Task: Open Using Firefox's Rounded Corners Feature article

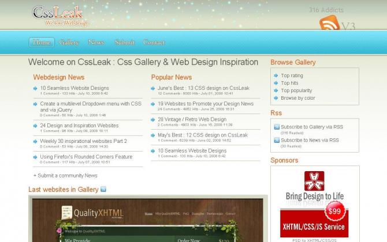Action: 86,157
